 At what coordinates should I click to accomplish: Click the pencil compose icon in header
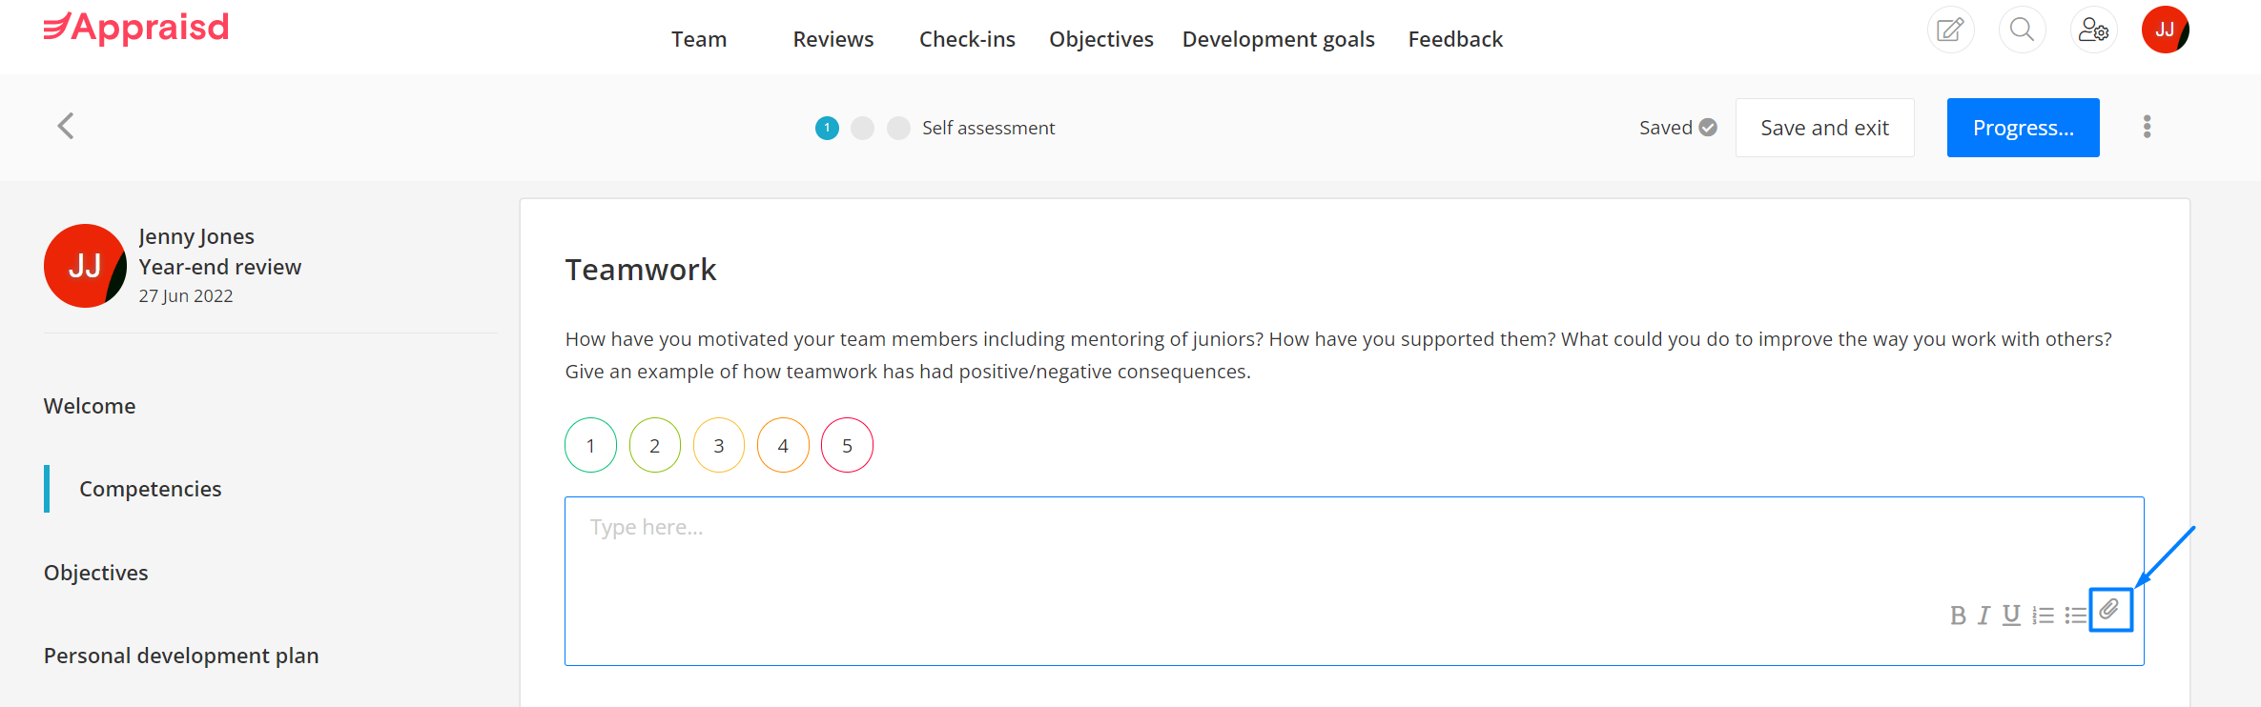[1950, 30]
